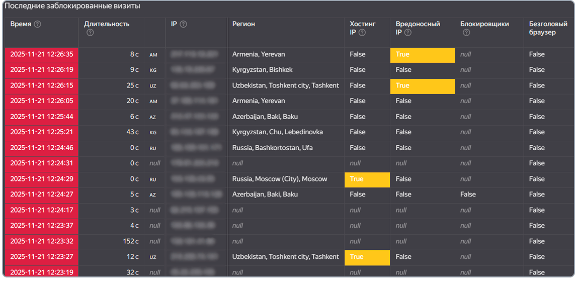Click the help icon next to Хостинг IP

[x=362, y=33]
